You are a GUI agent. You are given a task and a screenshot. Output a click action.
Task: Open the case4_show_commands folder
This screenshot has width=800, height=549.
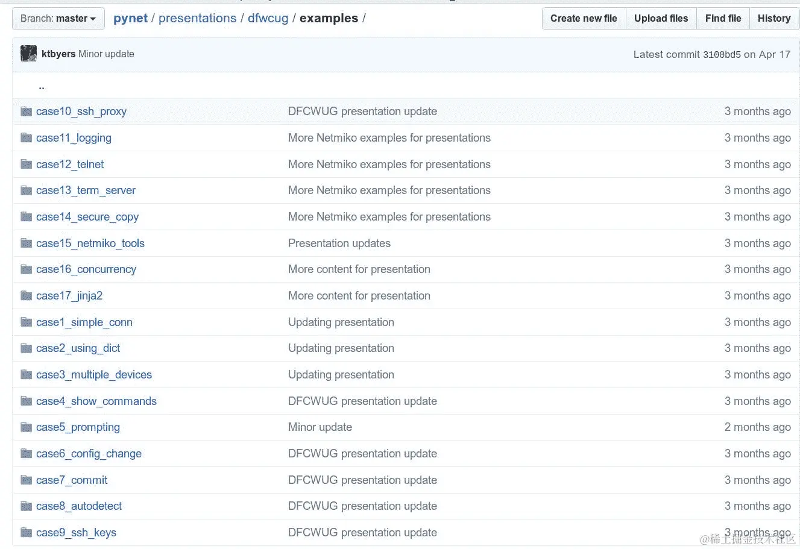tap(96, 401)
